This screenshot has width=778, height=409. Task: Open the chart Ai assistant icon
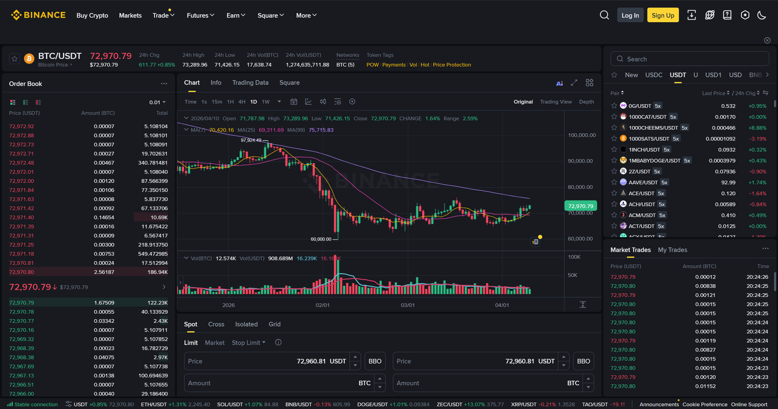560,83
